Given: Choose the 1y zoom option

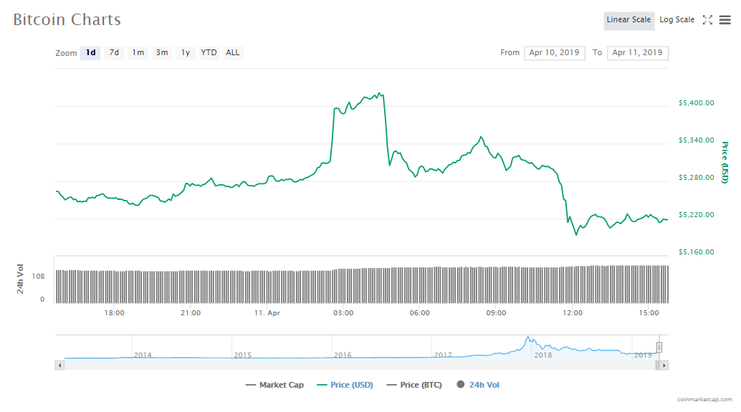Looking at the screenshot, I should [x=186, y=53].
